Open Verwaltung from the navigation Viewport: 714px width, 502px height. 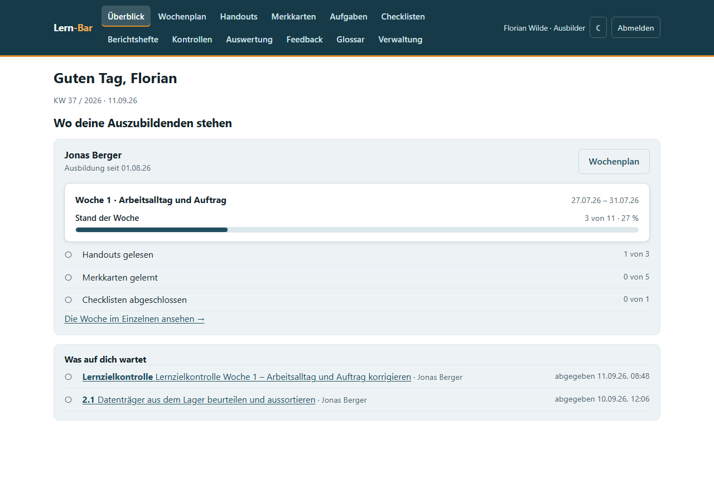click(401, 39)
